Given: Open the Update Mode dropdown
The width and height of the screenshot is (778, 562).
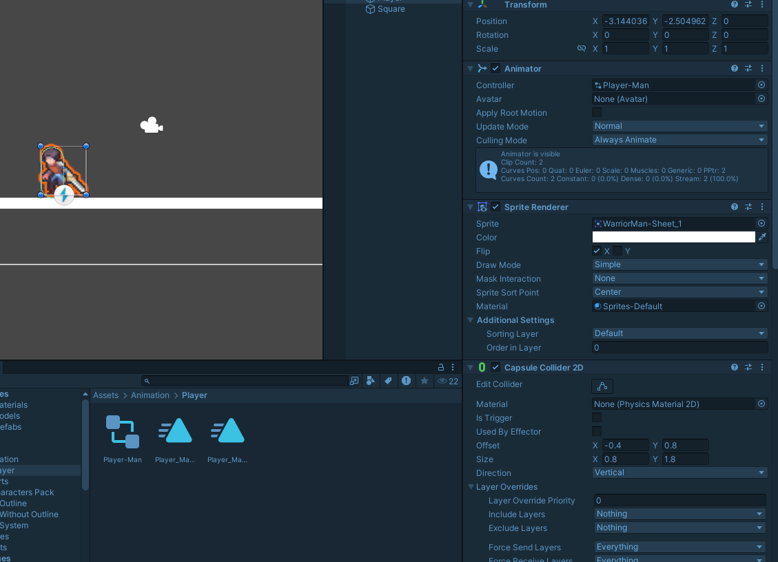Looking at the screenshot, I should tap(679, 126).
